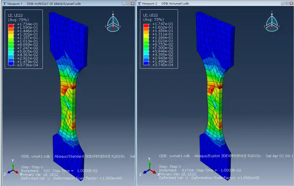Minimize Viewport 2
The image size is (294, 186).
click(x=283, y=3)
